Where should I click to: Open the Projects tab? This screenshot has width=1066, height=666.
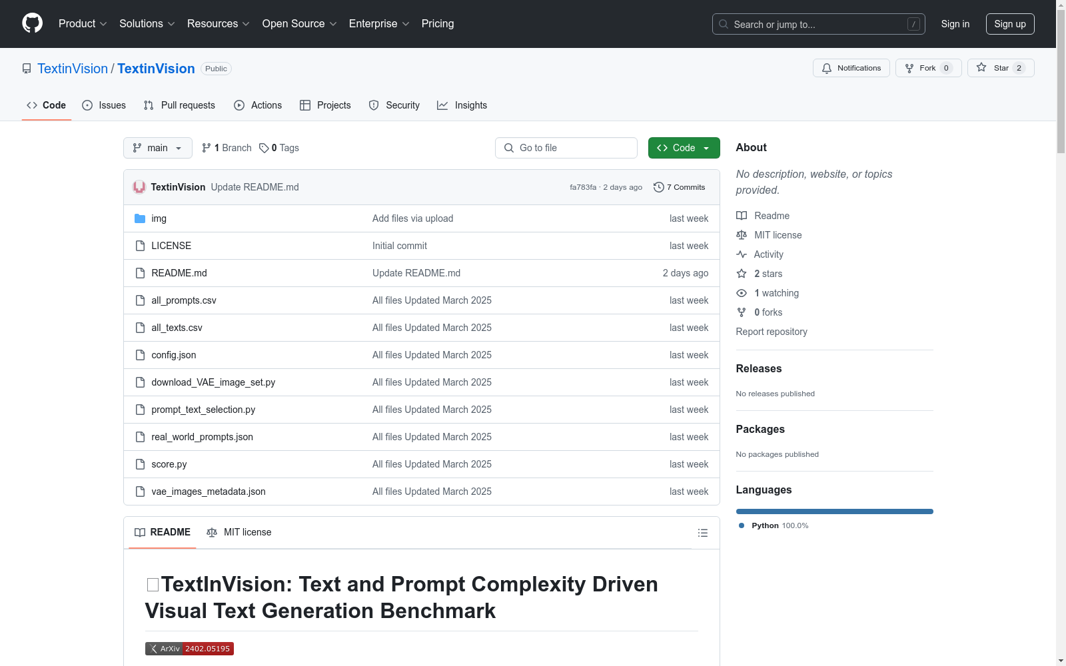(x=325, y=105)
